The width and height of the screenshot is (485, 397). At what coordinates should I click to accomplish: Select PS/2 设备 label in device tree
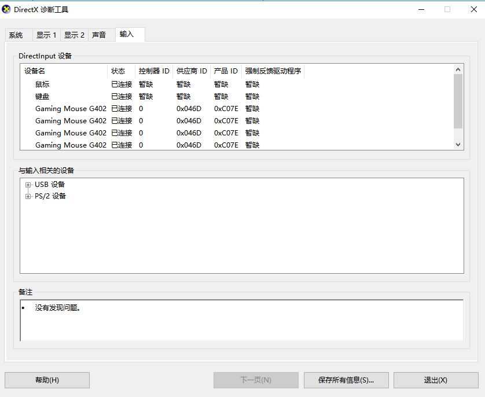coord(50,196)
